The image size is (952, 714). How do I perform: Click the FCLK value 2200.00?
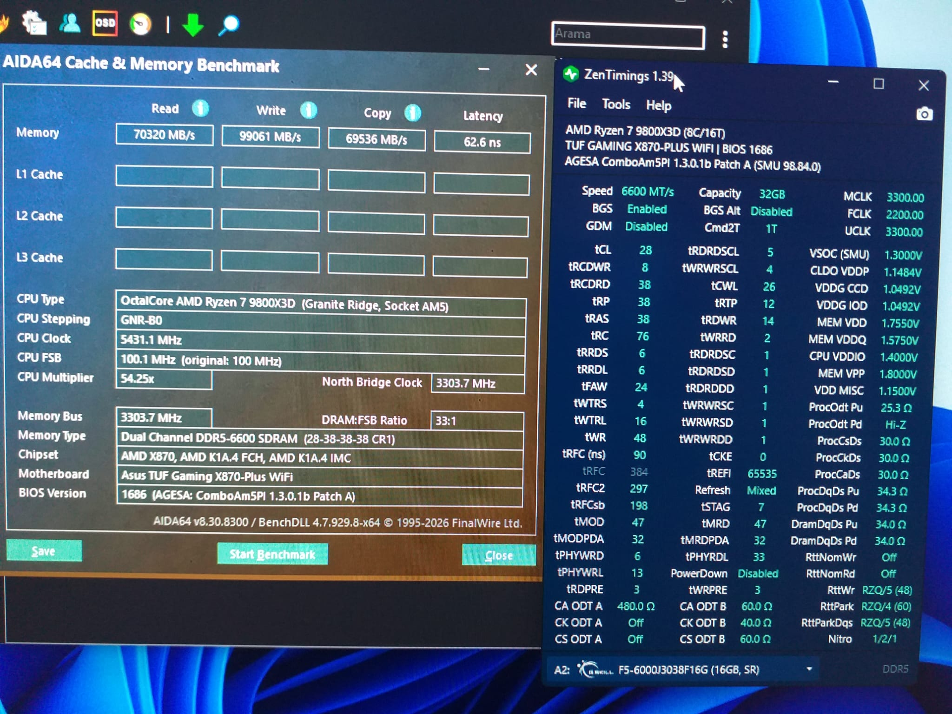coord(904,215)
